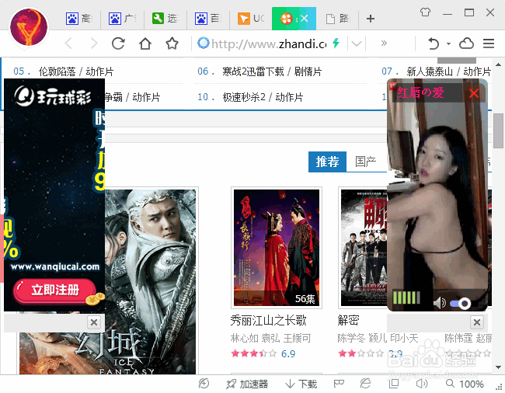
Task: Open ranked link 伦敦陷落
Action: click(57, 71)
